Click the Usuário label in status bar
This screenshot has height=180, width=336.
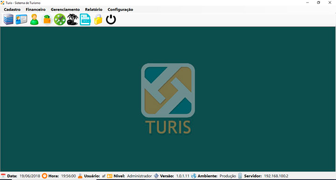click(x=92, y=176)
